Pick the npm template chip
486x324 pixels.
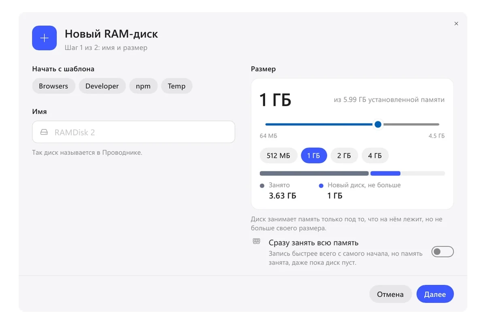[x=143, y=86]
